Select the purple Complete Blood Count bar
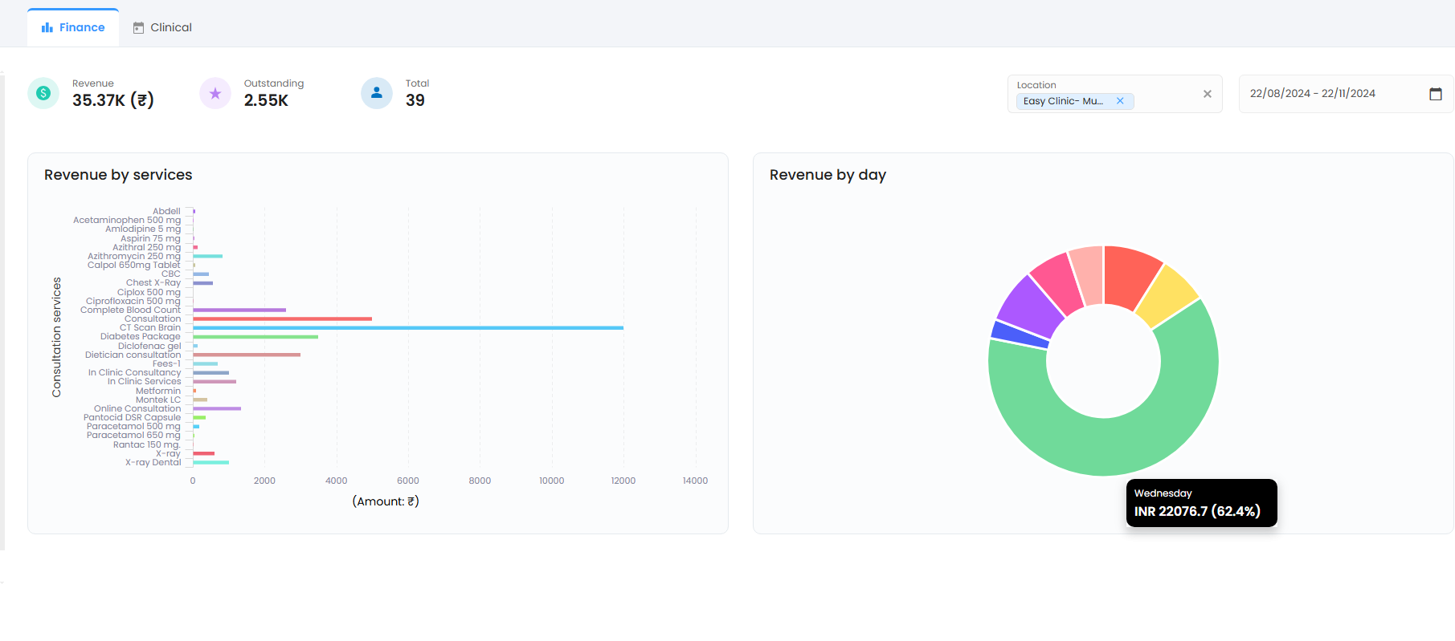Viewport: 1455px width, 641px height. coord(239,310)
